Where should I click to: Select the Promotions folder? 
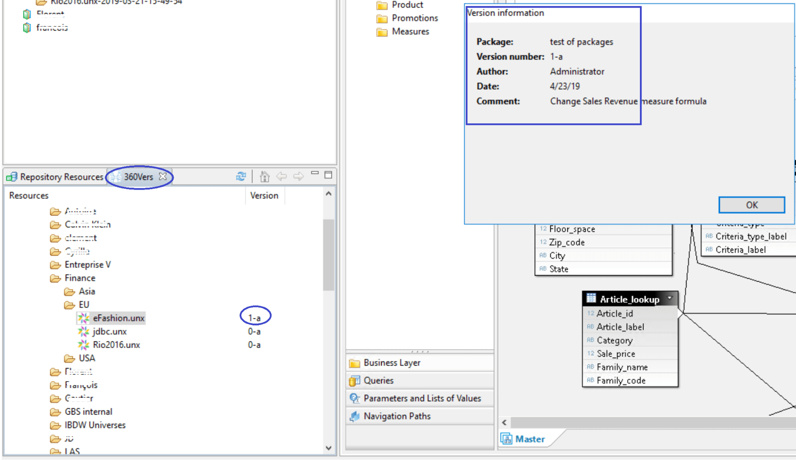coord(415,18)
